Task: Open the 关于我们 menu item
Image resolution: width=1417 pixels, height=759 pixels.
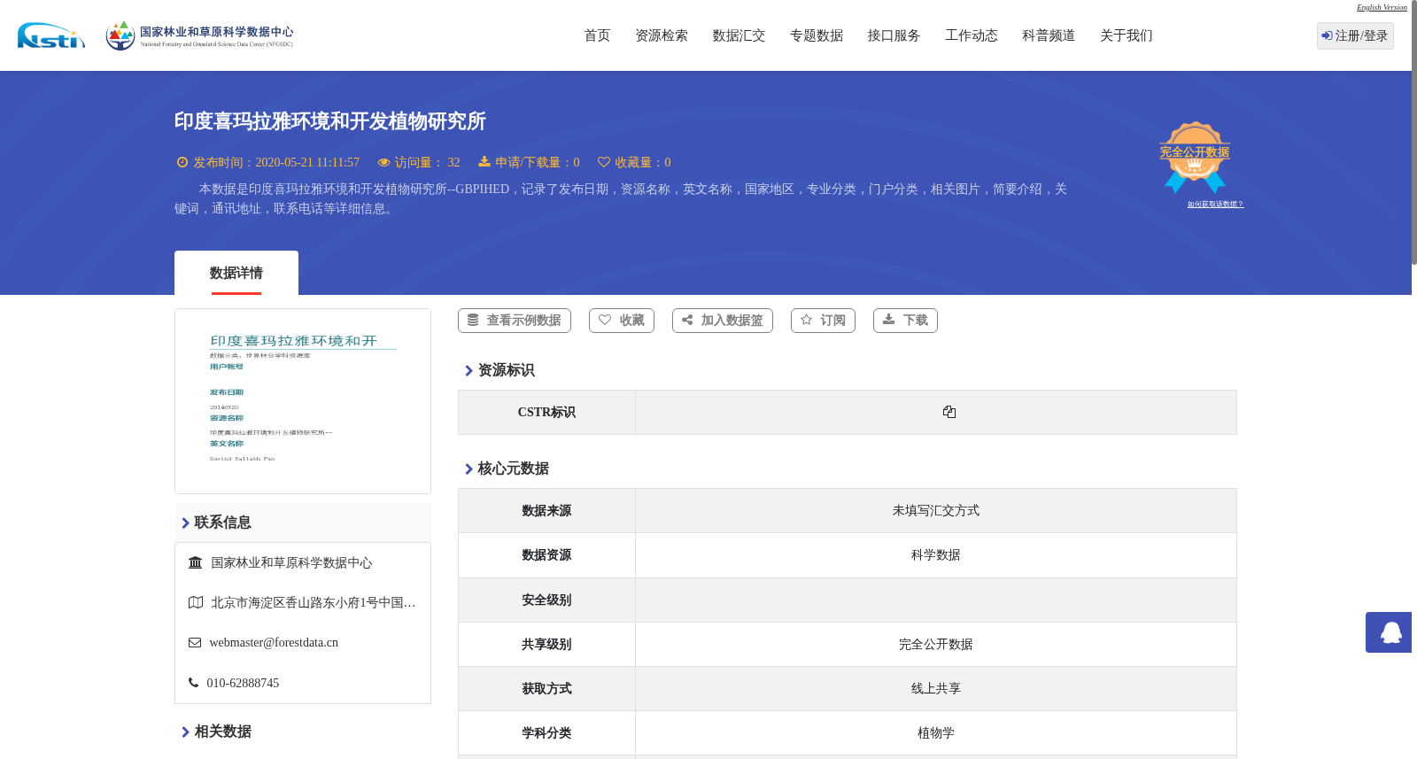Action: coord(1127,35)
